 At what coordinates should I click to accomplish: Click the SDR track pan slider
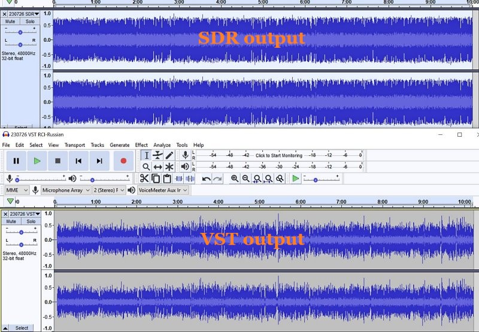click(x=20, y=44)
